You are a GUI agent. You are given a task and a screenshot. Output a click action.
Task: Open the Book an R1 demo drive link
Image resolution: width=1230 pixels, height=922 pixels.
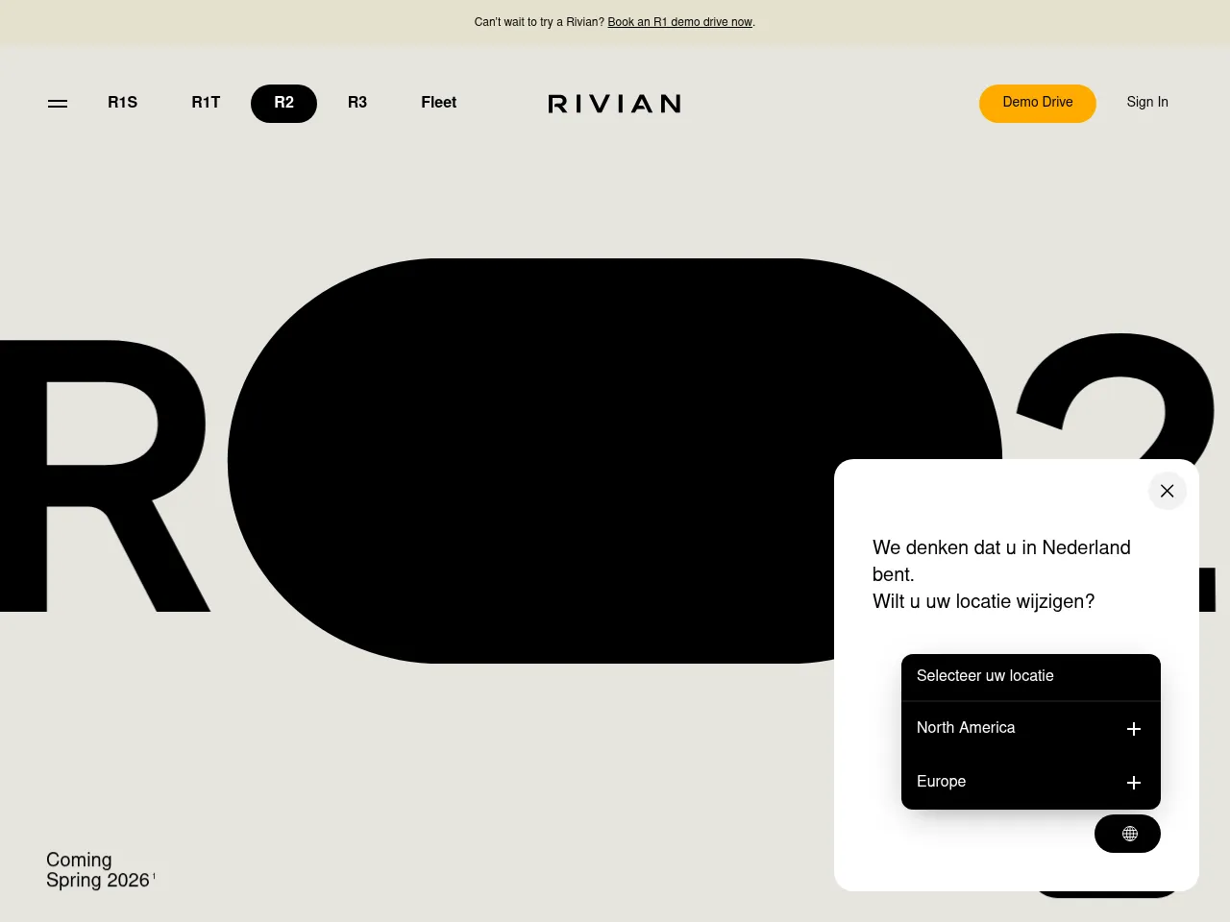[x=679, y=22]
